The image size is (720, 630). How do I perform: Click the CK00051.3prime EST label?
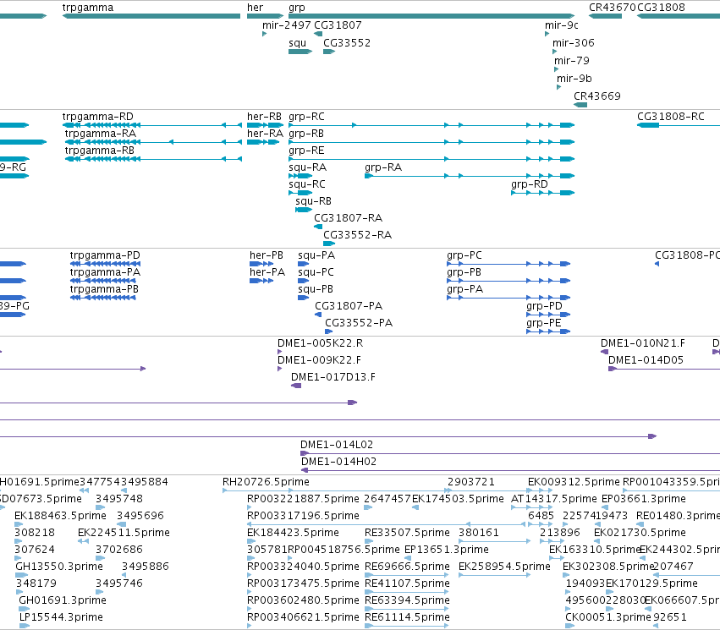[x=608, y=617]
